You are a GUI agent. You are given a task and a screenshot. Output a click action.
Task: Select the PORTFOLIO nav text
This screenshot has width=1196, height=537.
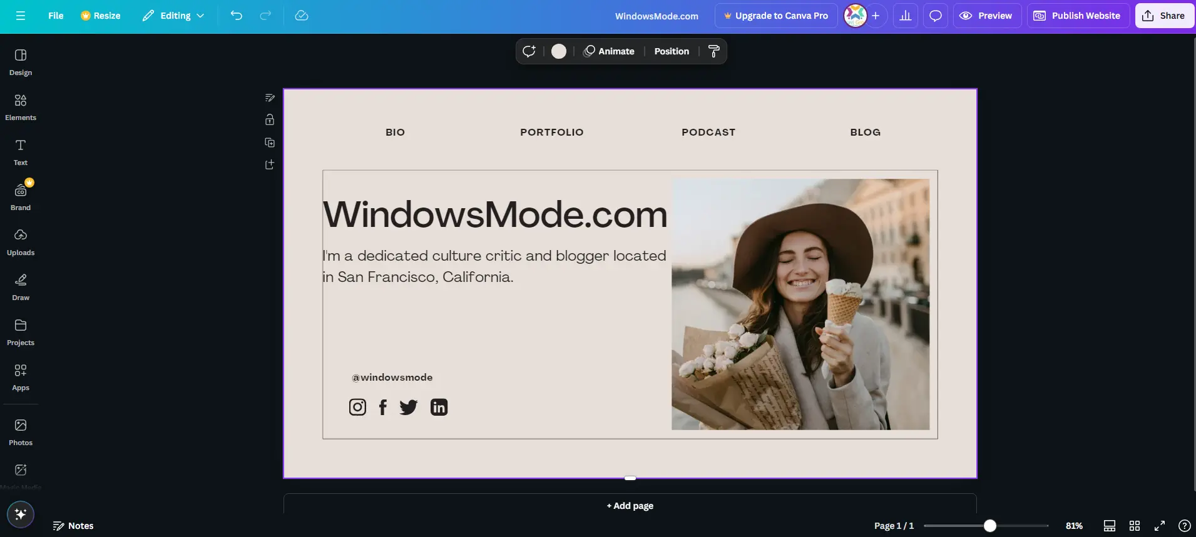click(552, 132)
